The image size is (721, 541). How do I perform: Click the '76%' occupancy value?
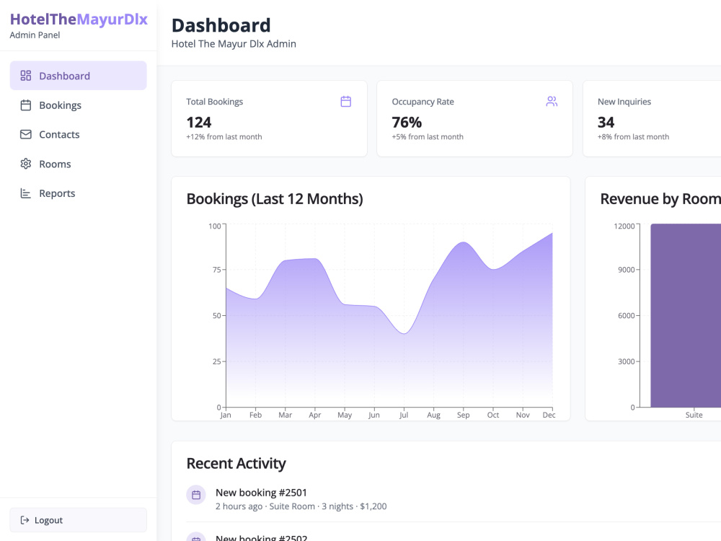(x=407, y=123)
